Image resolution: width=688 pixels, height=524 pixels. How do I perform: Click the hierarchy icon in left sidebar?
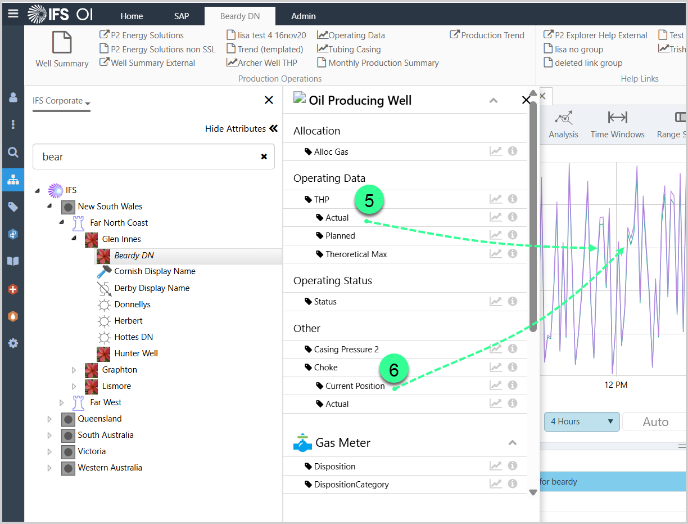pyautogui.click(x=13, y=180)
